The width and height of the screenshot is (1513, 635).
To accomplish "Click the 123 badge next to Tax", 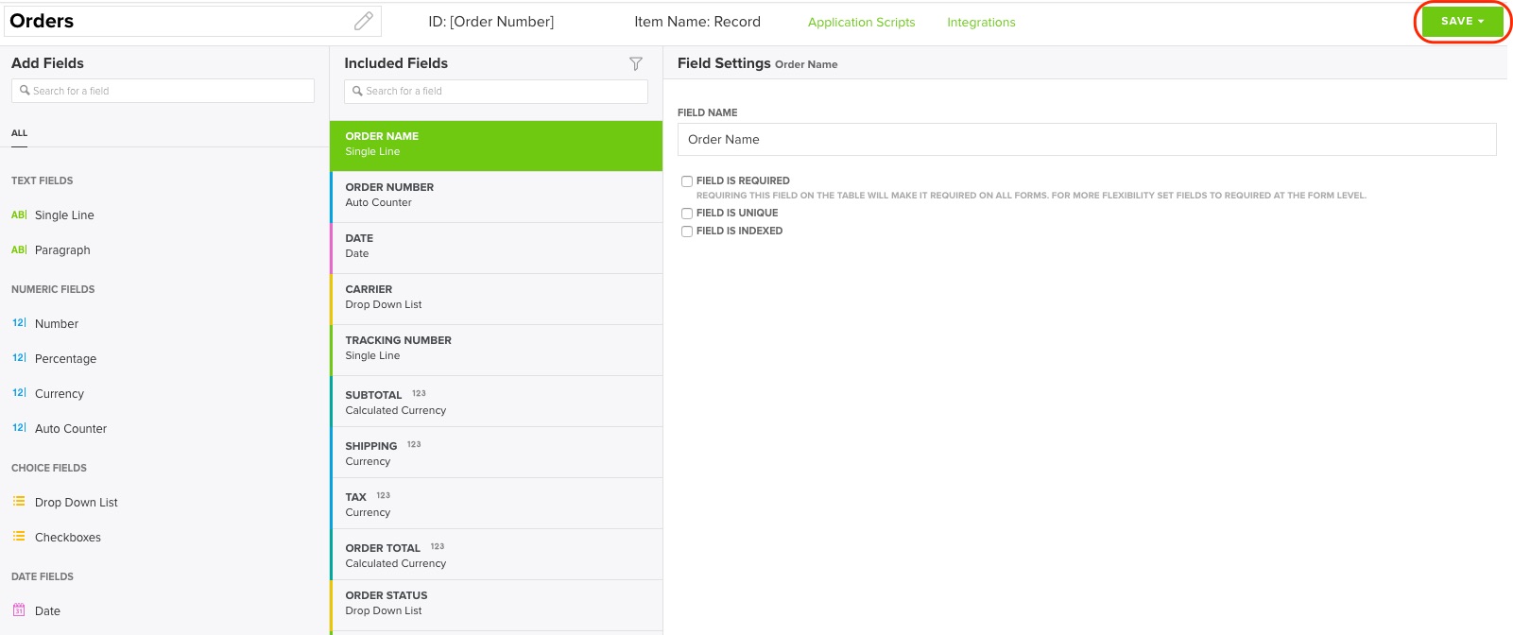I will coord(383,495).
